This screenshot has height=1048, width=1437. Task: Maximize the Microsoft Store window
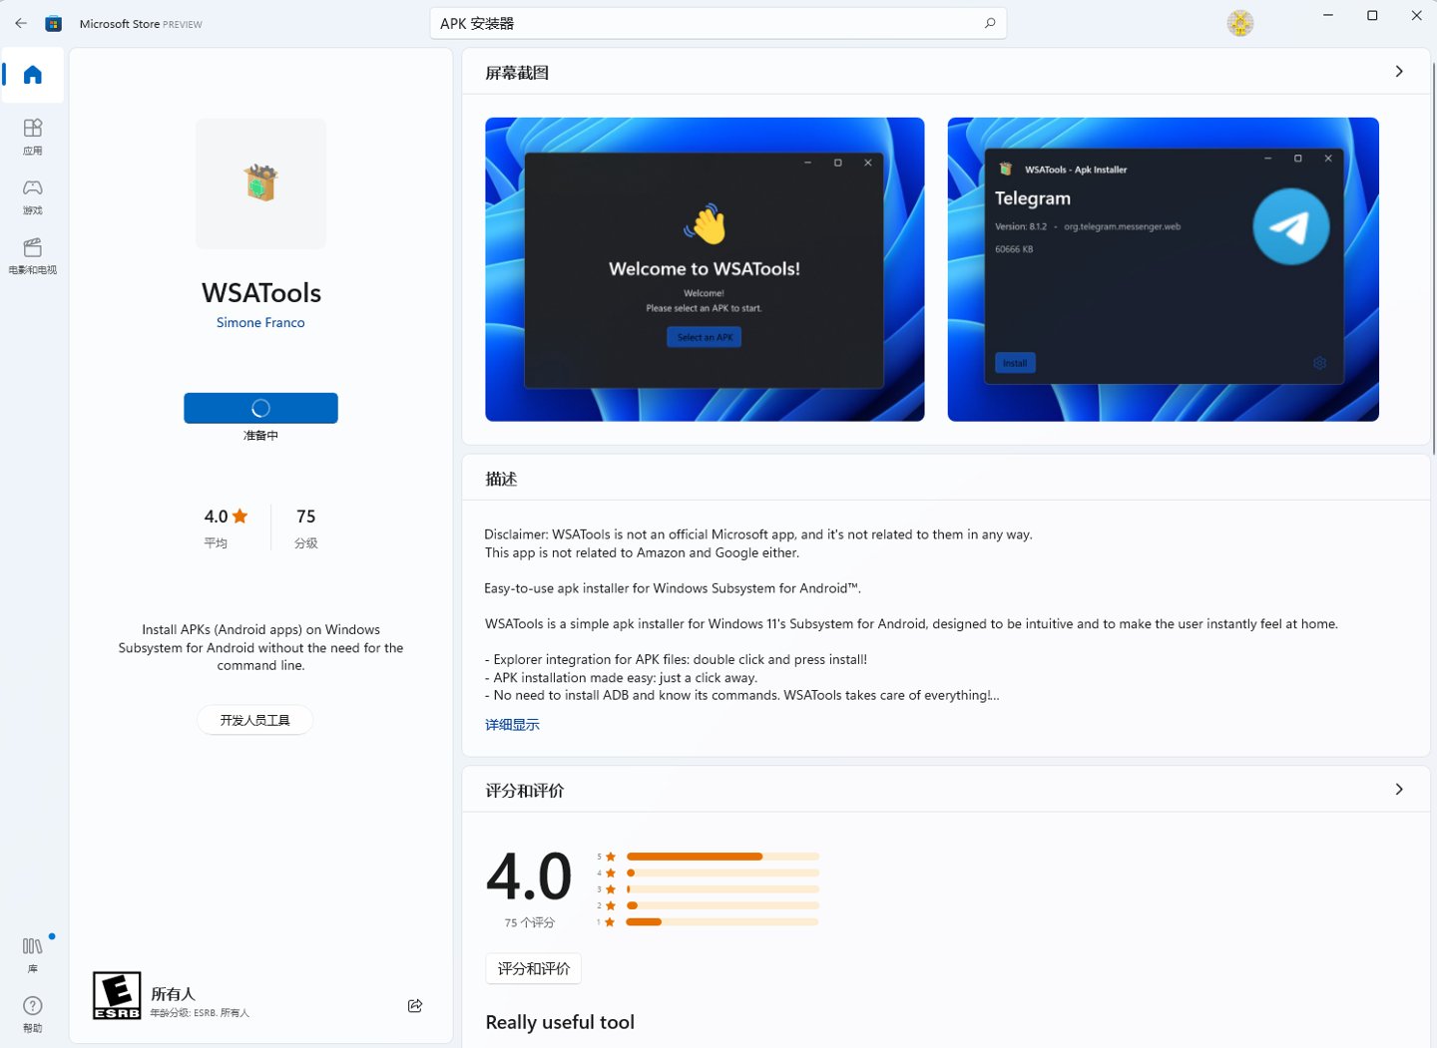point(1372,15)
